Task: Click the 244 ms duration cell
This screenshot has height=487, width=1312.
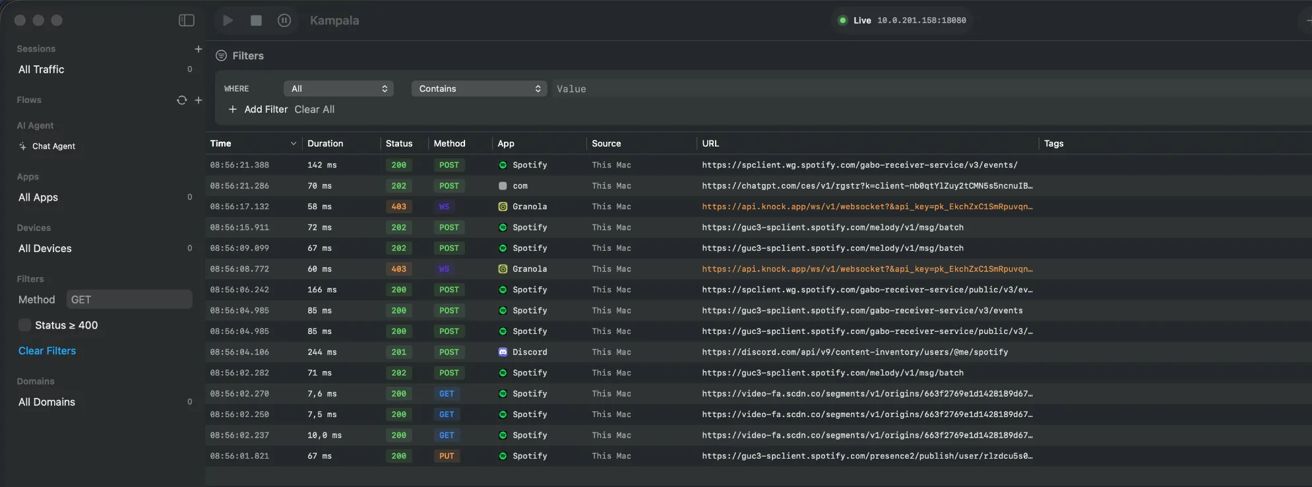Action: tap(322, 352)
